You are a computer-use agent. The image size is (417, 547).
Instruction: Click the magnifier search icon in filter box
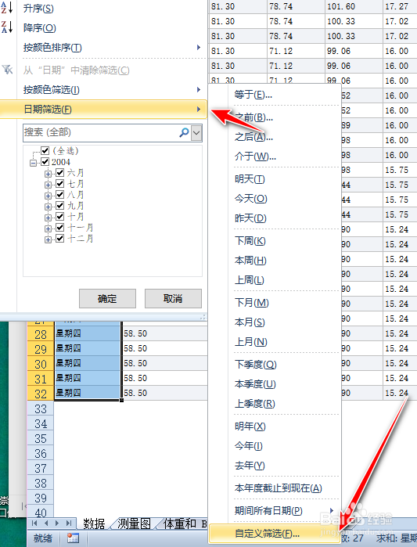pyautogui.click(x=184, y=132)
